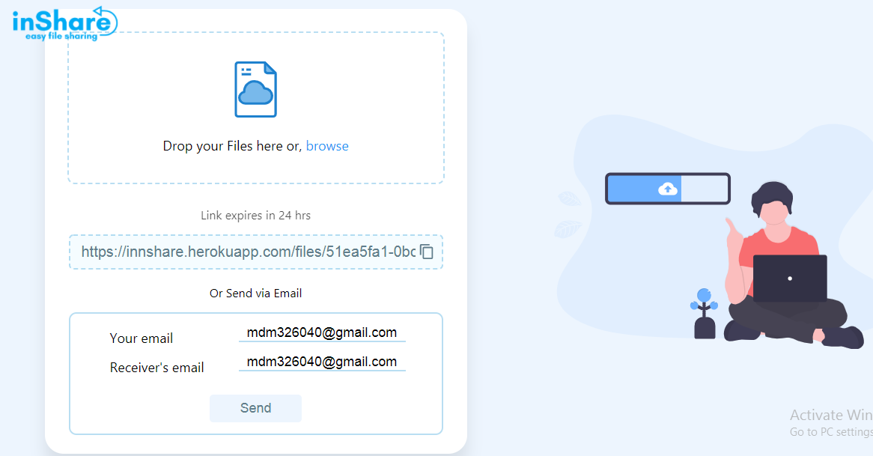Click the cloud file upload icon
This screenshot has width=873, height=456.
(255, 89)
